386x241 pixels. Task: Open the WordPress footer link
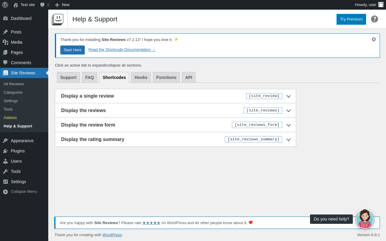(x=112, y=235)
